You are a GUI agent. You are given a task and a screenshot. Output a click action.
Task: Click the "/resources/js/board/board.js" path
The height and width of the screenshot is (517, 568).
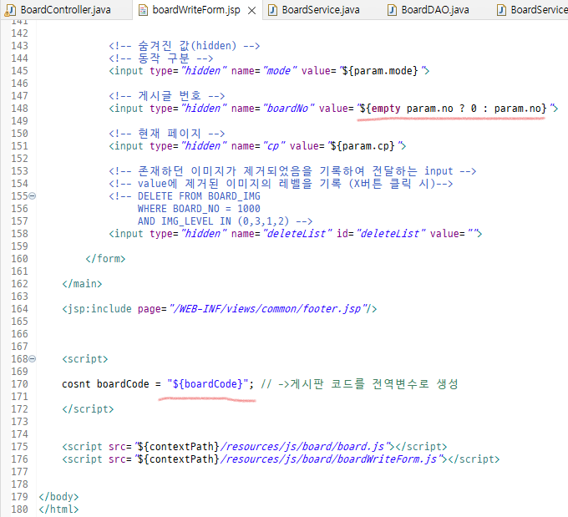click(x=304, y=446)
